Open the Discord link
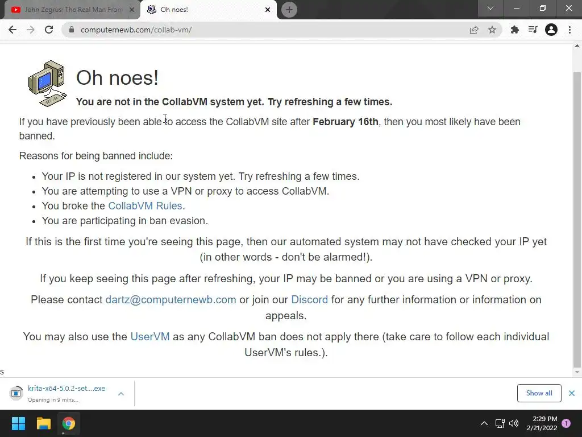 pos(310,299)
